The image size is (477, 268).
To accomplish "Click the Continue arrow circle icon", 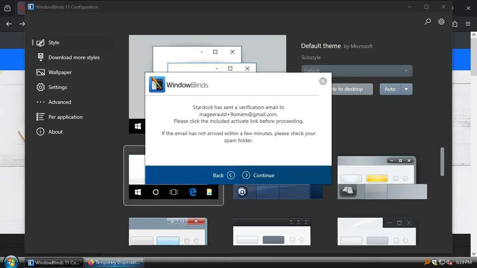I will tap(246, 175).
